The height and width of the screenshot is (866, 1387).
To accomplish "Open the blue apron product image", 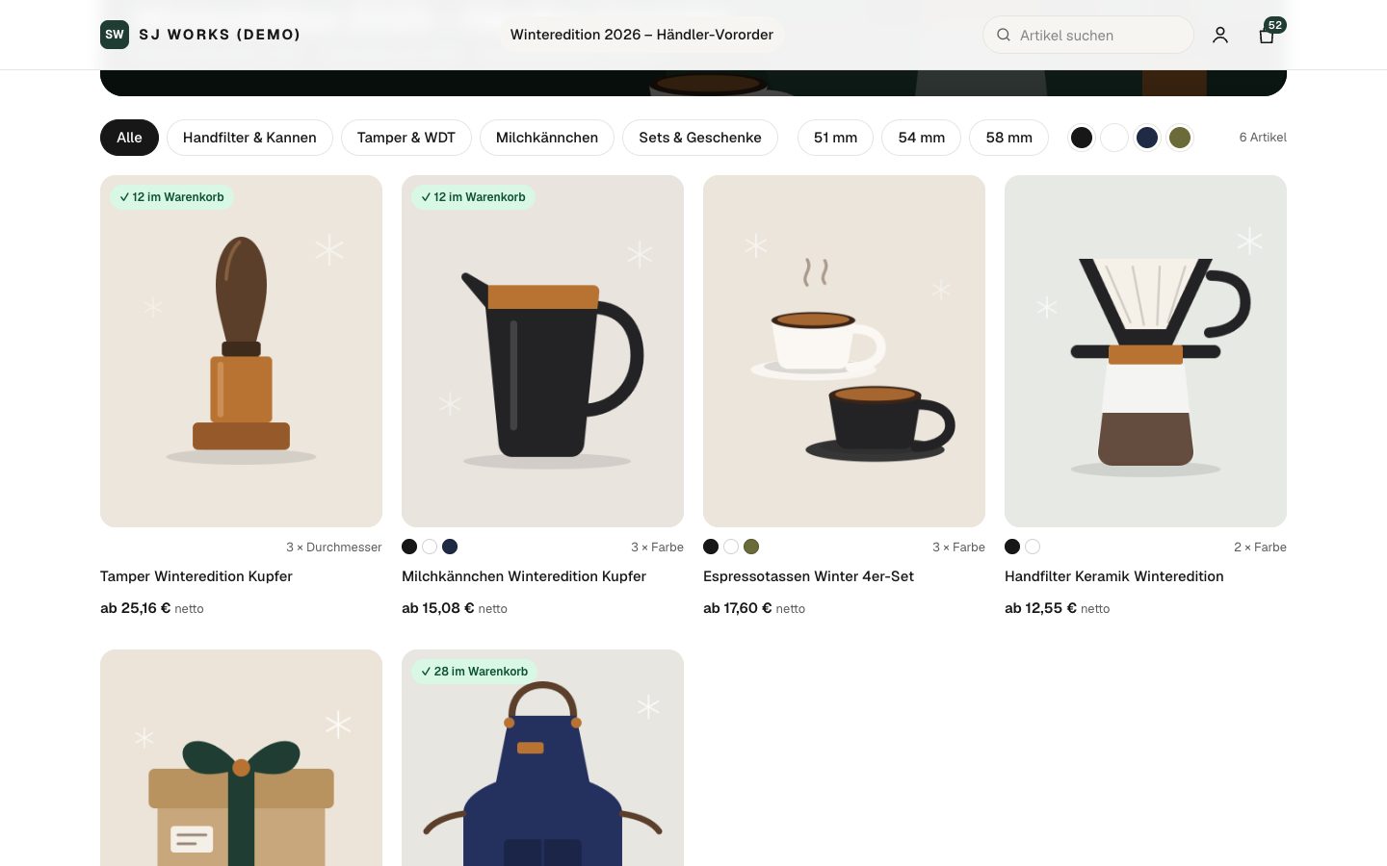I will pyautogui.click(x=542, y=758).
